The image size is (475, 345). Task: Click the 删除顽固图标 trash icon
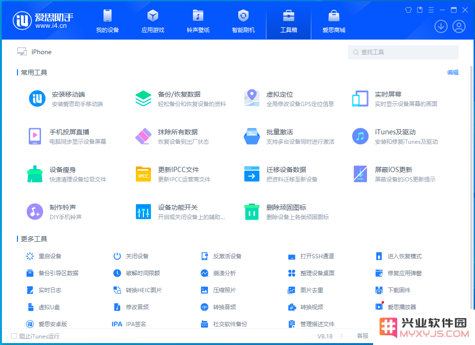pyautogui.click(x=252, y=212)
